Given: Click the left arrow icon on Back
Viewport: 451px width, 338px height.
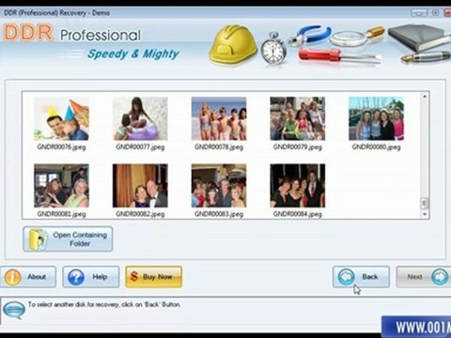Looking at the screenshot, I should coord(346,277).
